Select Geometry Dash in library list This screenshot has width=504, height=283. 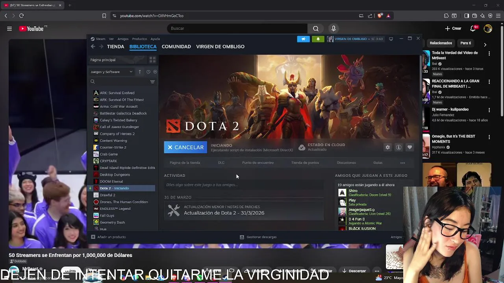coord(112,222)
